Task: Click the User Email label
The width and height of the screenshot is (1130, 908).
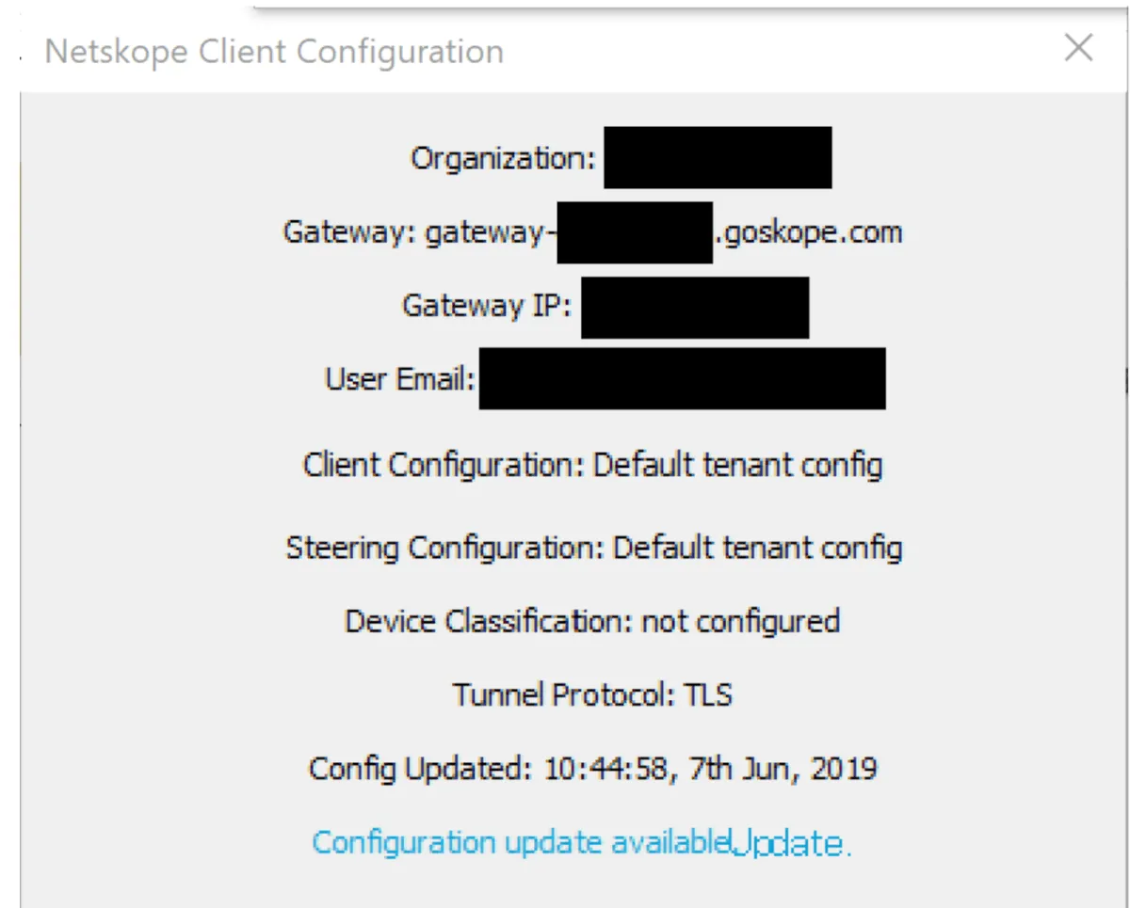Action: point(399,379)
